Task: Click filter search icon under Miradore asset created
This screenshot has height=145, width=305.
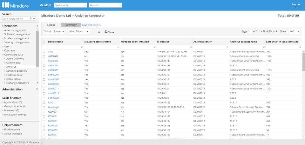Action: [x=118, y=47]
